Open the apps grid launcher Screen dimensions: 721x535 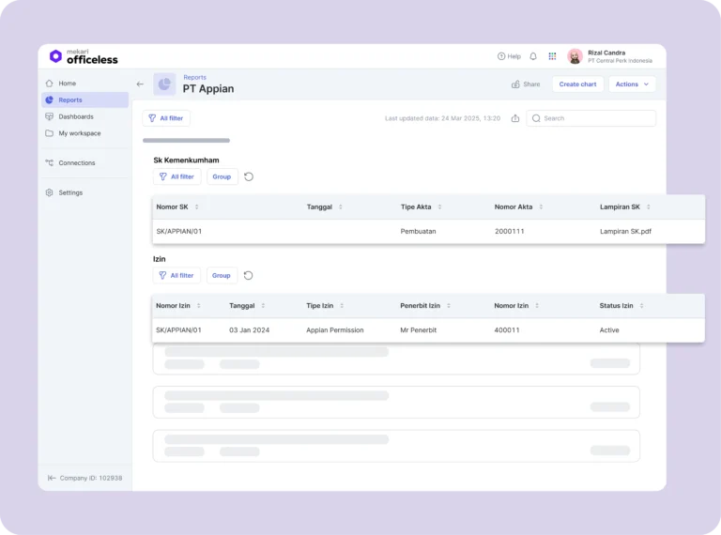(552, 56)
